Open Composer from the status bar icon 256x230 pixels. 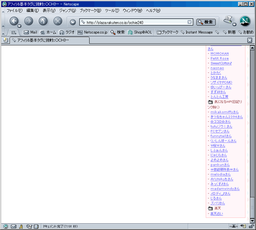click(29, 226)
